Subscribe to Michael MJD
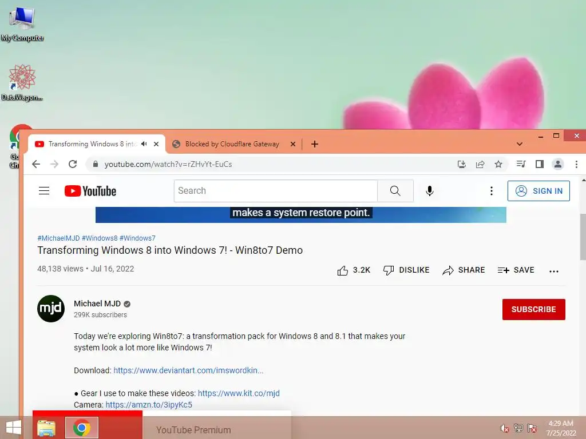Viewport: 586px width, 439px height. pyautogui.click(x=534, y=309)
